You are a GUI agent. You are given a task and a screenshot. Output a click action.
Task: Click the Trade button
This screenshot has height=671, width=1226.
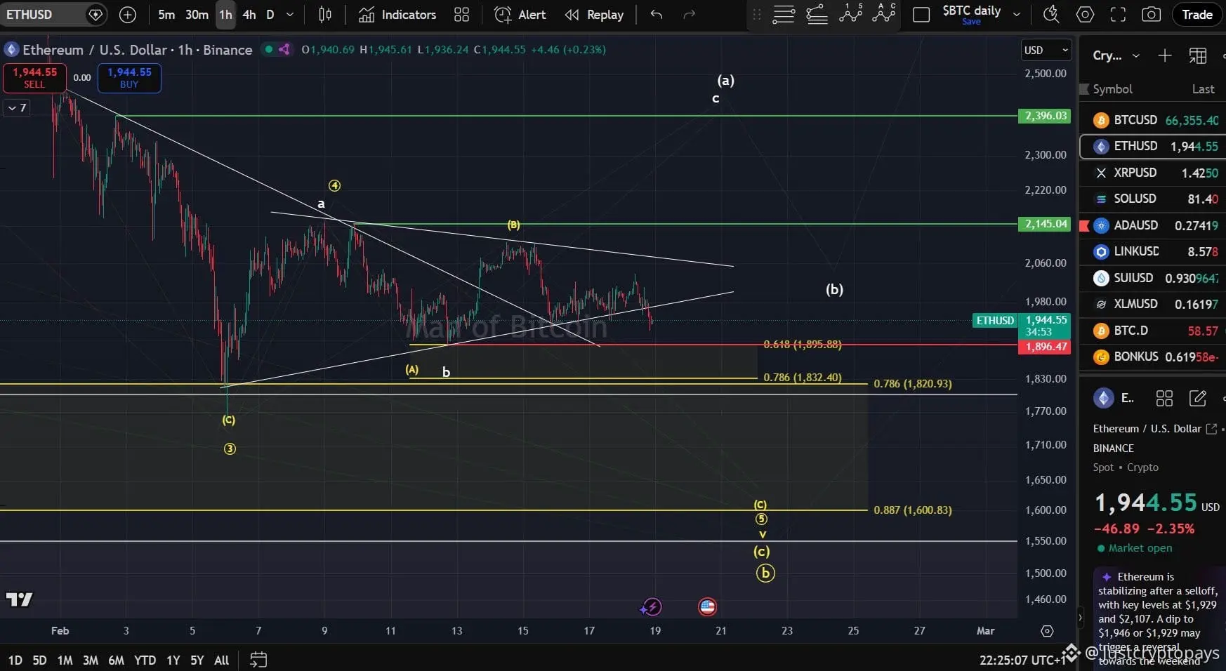click(x=1197, y=15)
